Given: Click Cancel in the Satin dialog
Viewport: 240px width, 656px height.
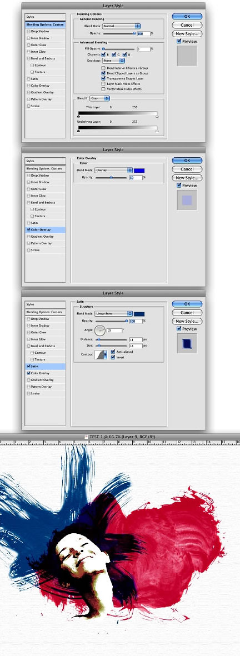Looking at the screenshot, I should pyautogui.click(x=187, y=313).
